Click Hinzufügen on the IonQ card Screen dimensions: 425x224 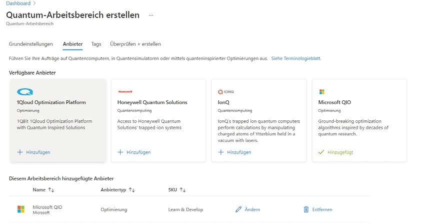click(234, 152)
